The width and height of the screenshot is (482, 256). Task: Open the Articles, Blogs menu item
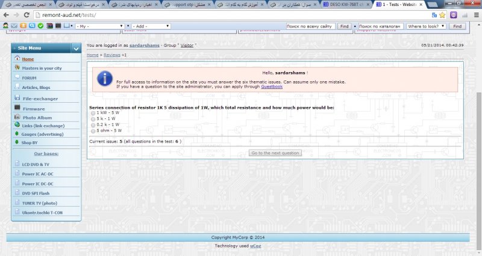tap(36, 87)
